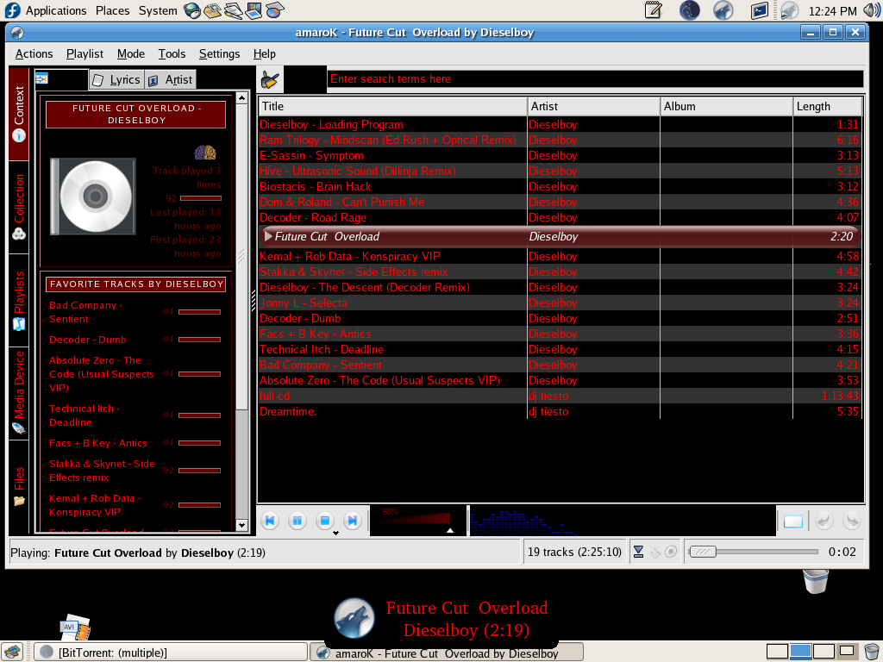Open favorite track 'Facs + B Key - Antics' link
This screenshot has height=662, width=883.
pos(98,444)
